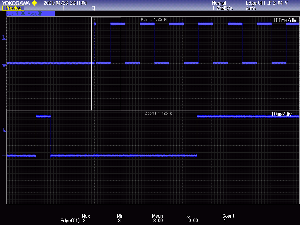The image size is (300, 225).
Task: Click the zoom window trigger level marker
Action: click(x=4, y=130)
